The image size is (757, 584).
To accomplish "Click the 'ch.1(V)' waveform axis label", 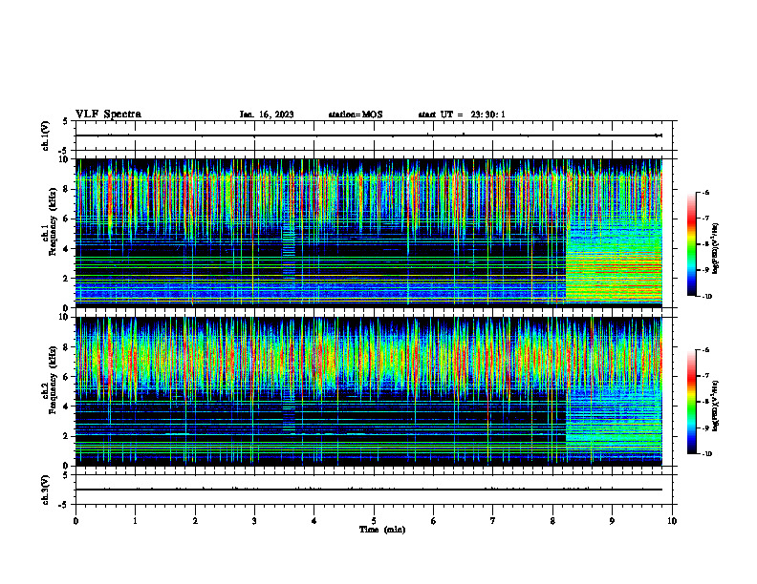I will [x=45, y=136].
